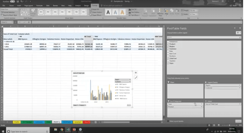
Task: Click the Undo arrow icon
Action: point(21,1)
